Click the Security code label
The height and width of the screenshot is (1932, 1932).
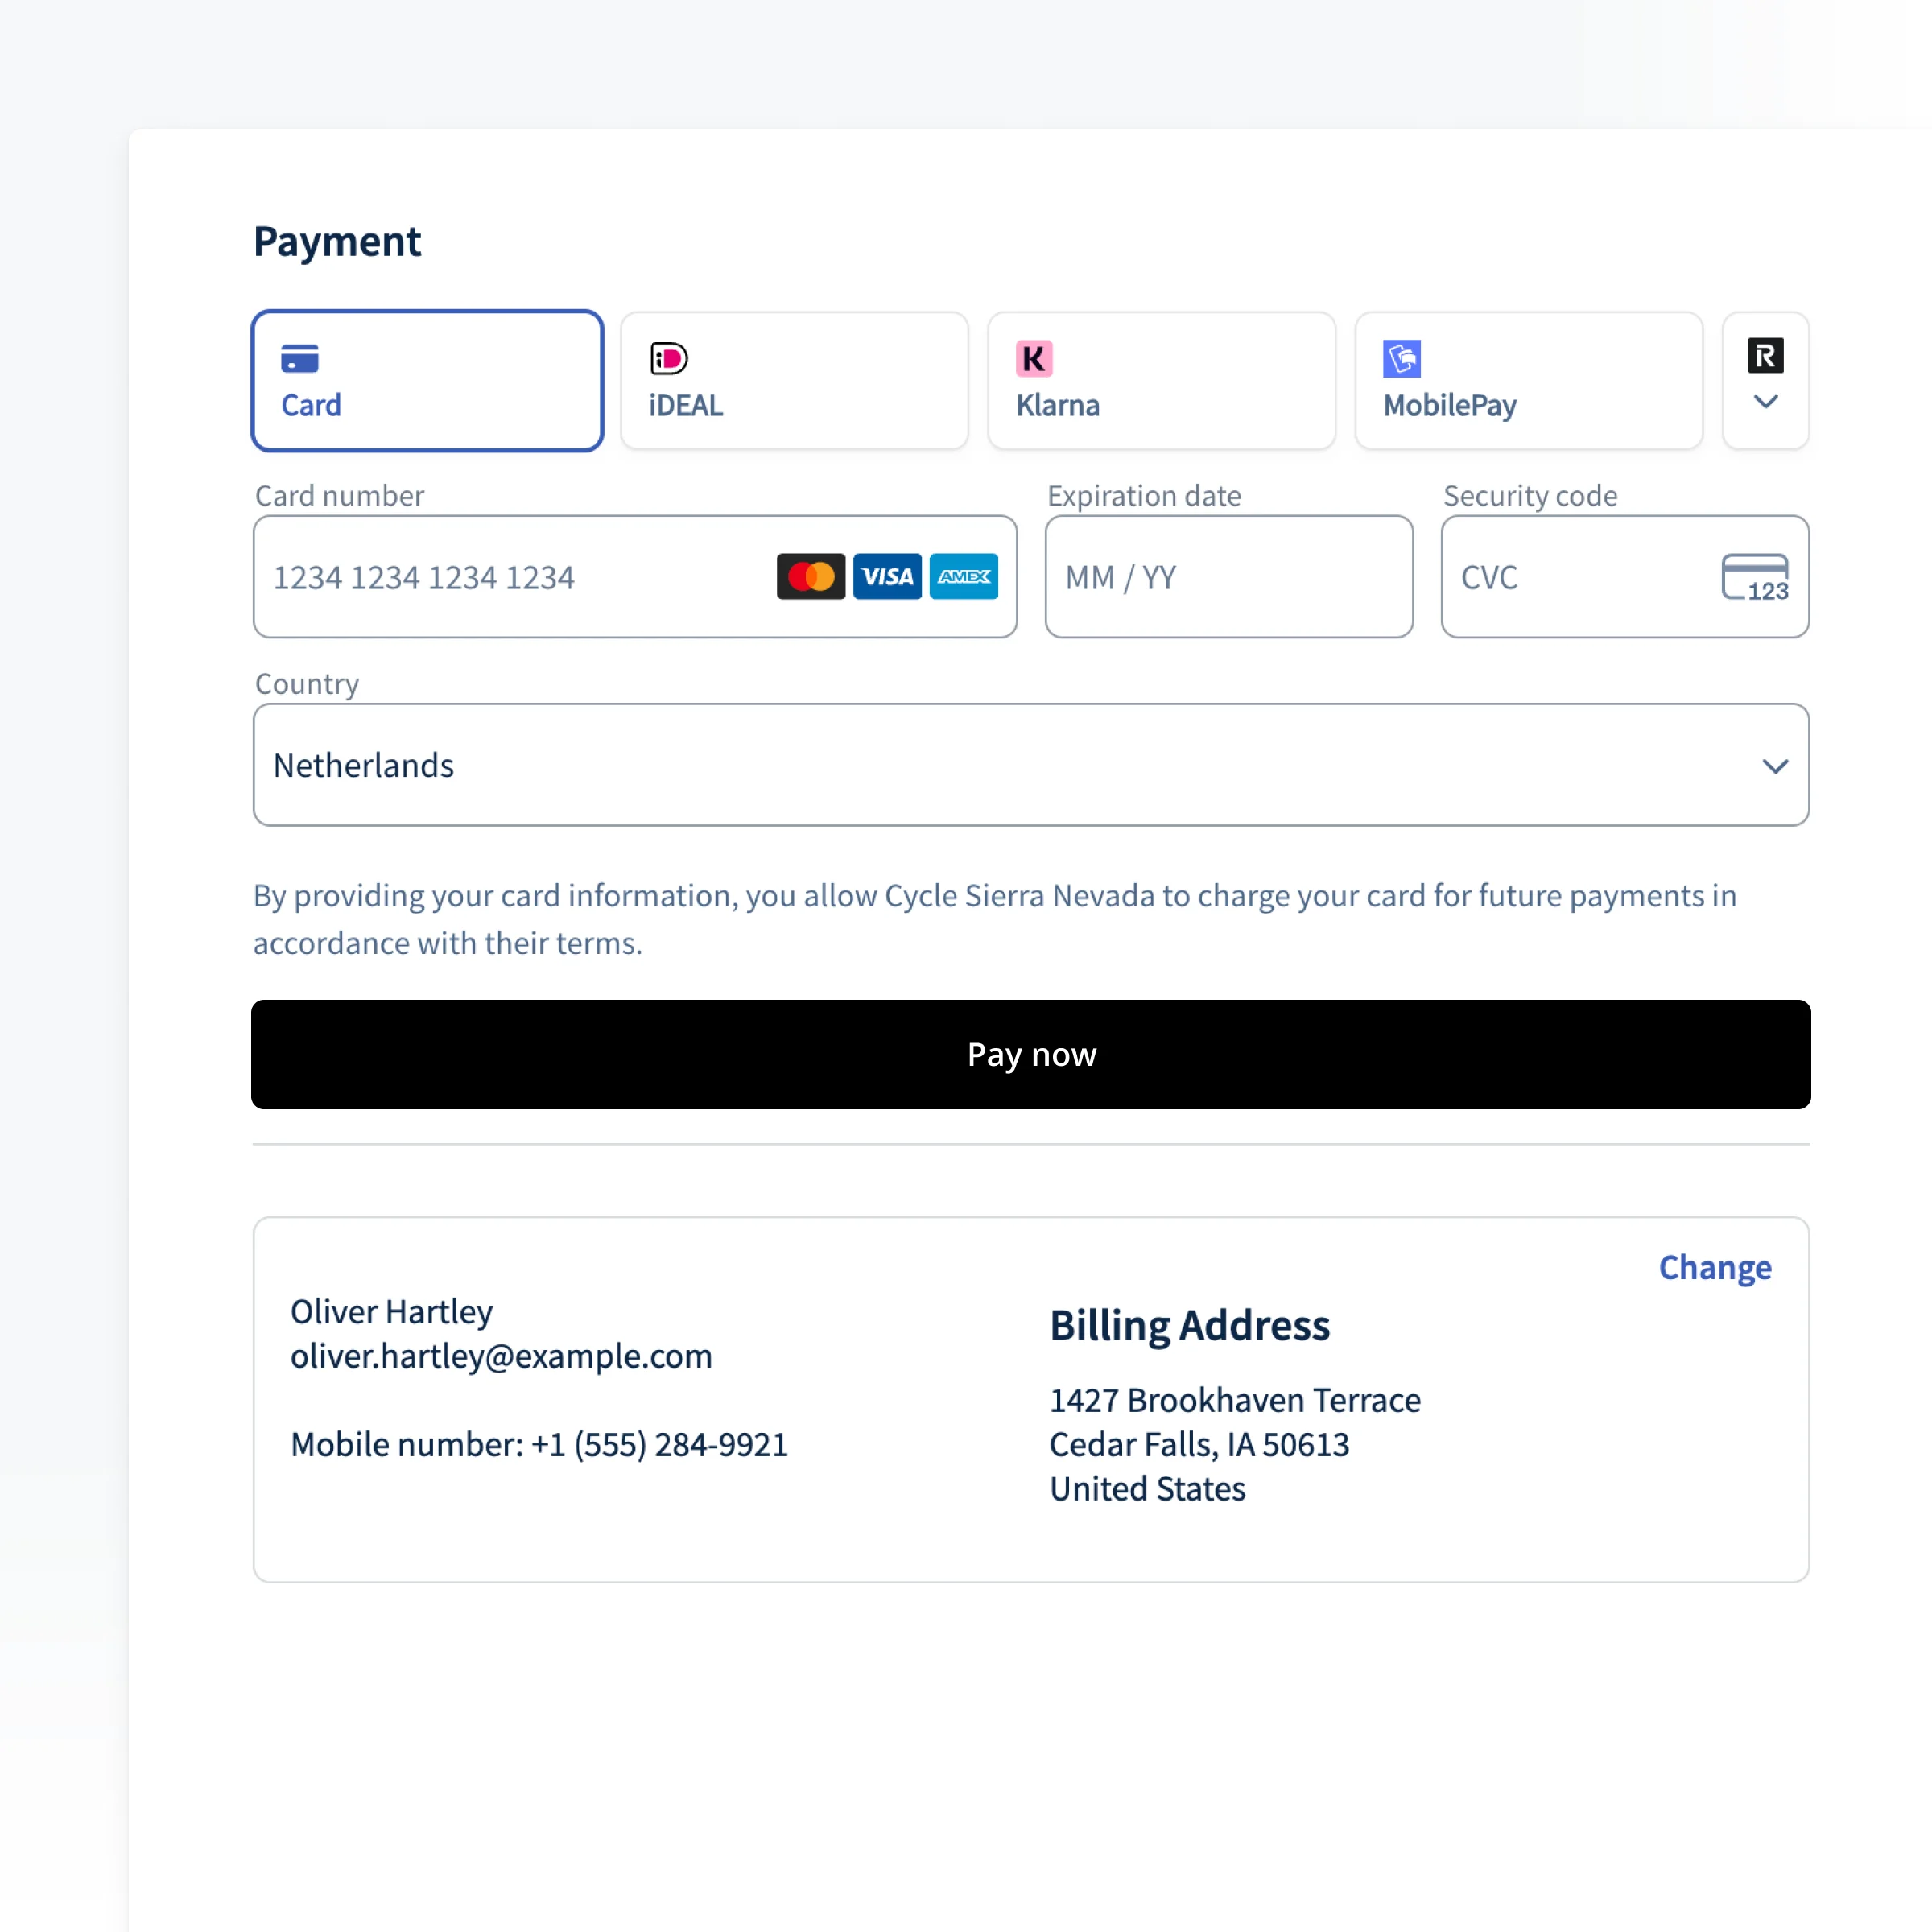point(1529,495)
